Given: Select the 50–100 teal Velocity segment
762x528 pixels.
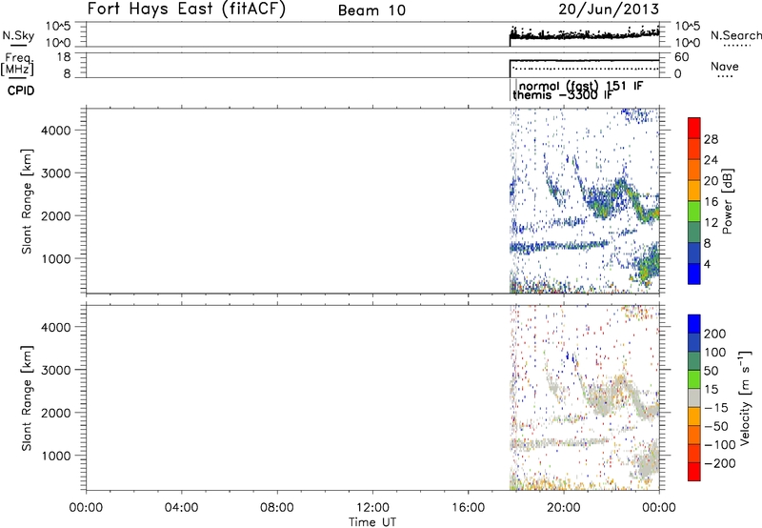Looking at the screenshot, I should click(694, 361).
